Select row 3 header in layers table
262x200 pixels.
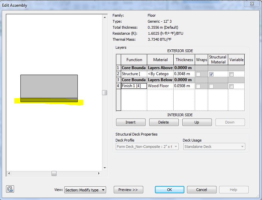pyautogui.click(x=118, y=80)
